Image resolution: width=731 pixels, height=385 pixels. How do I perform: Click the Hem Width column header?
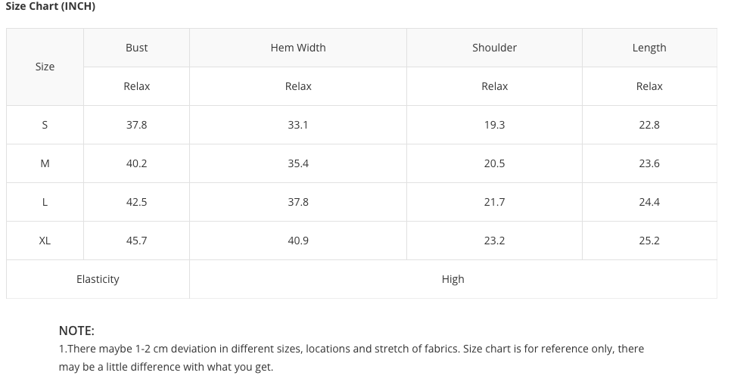298,48
